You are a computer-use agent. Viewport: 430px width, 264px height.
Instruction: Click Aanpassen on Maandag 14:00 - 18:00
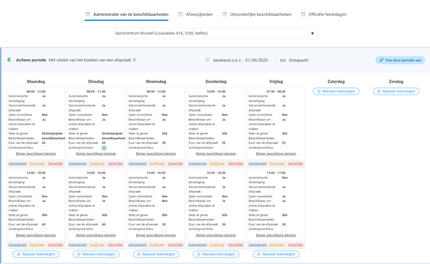[17, 245]
